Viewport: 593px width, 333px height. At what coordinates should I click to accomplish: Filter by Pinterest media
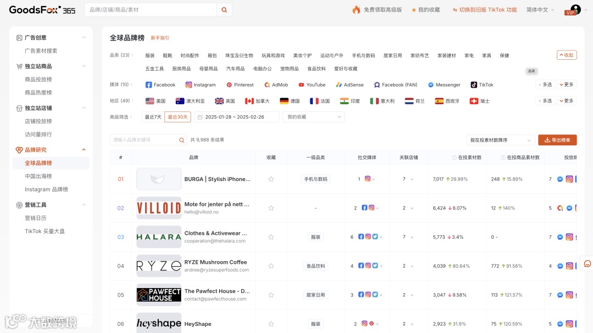pos(240,84)
